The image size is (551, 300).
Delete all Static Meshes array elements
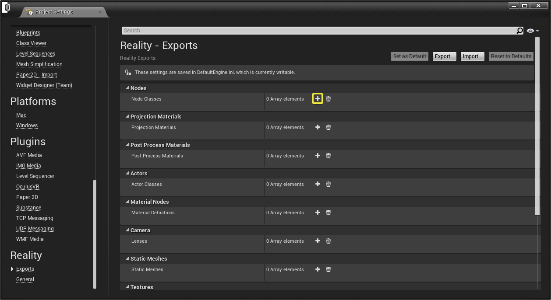coord(328,269)
